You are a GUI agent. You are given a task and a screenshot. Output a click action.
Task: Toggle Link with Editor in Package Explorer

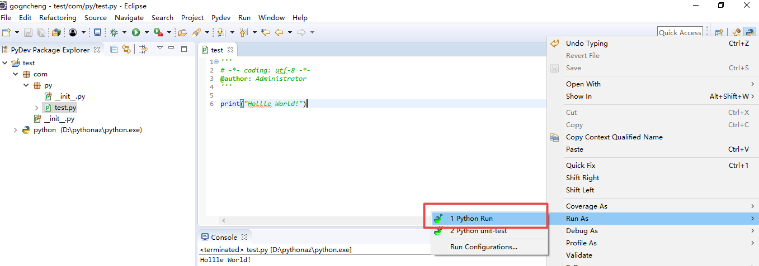pos(126,49)
